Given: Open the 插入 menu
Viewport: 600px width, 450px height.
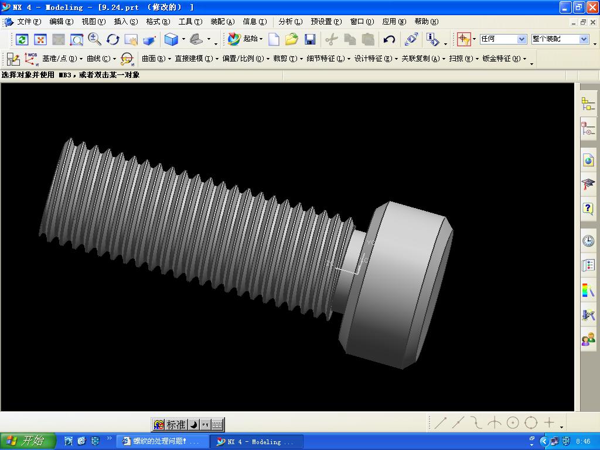Looking at the screenshot, I should (x=125, y=22).
